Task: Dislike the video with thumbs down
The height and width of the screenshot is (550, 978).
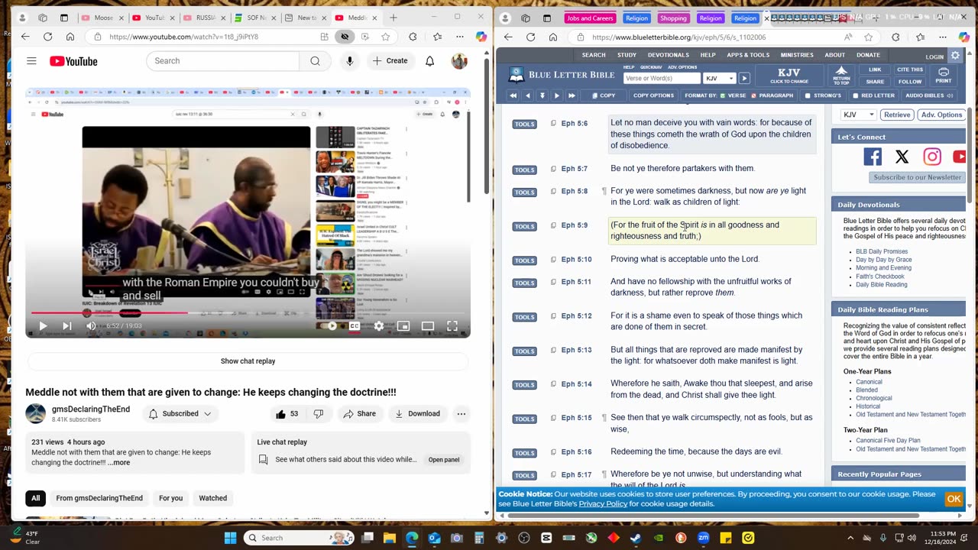Action: tap(319, 414)
